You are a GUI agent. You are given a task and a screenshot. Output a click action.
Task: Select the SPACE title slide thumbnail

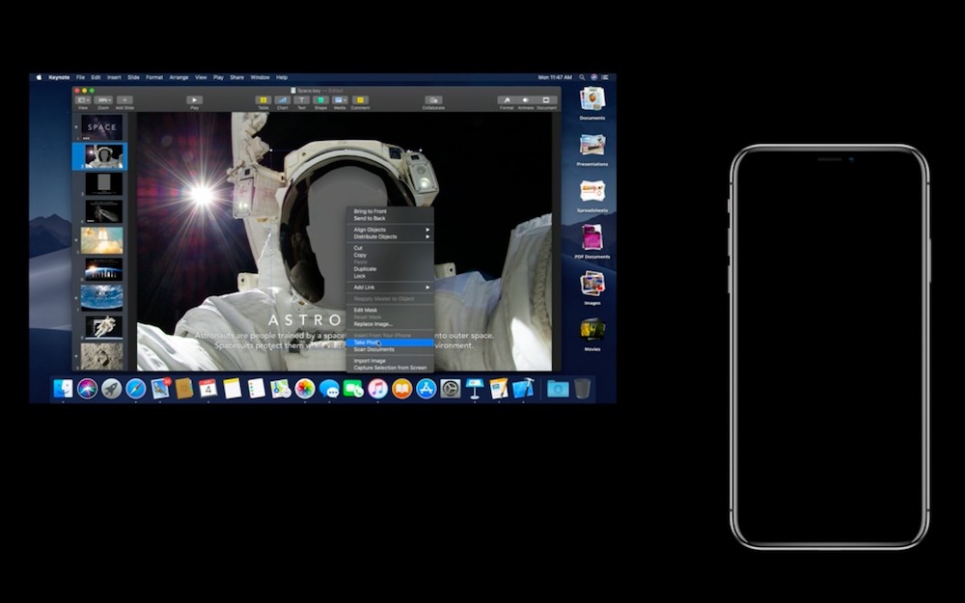click(x=101, y=127)
